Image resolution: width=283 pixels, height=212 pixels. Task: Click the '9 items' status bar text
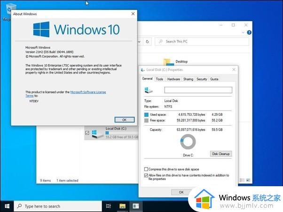45,181
